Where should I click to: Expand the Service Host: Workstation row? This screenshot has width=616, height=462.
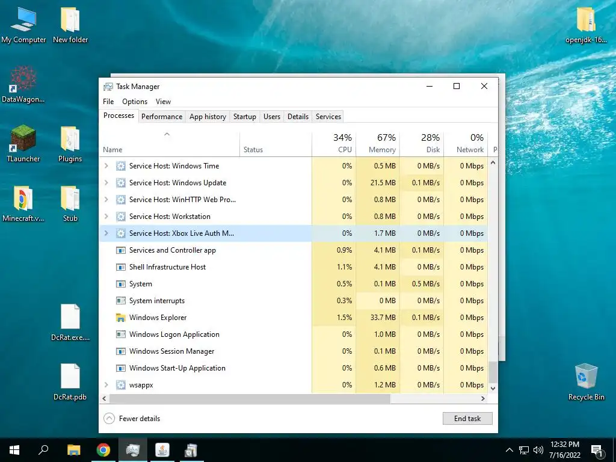click(106, 217)
